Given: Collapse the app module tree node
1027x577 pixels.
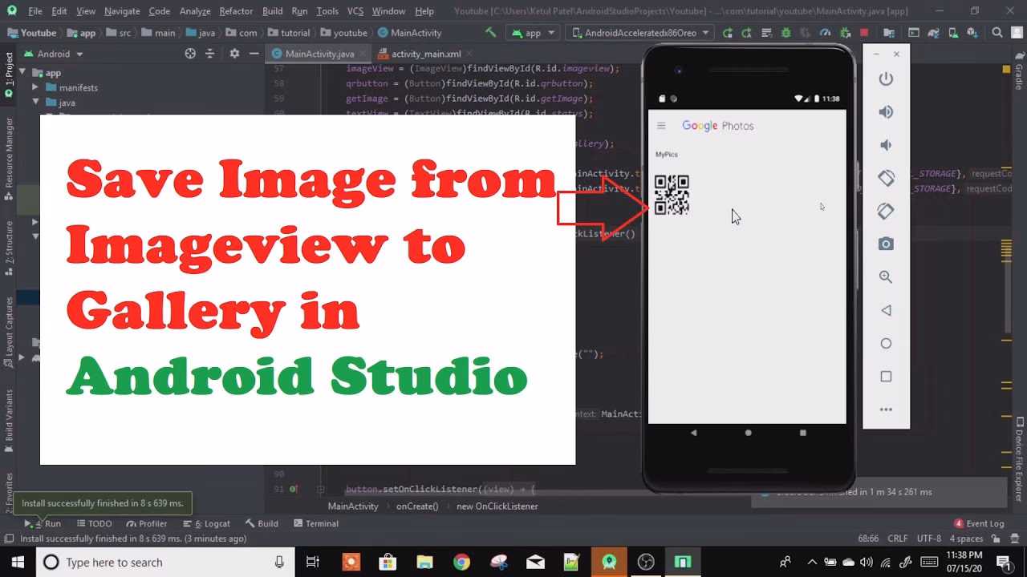Looking at the screenshot, I should [24, 72].
